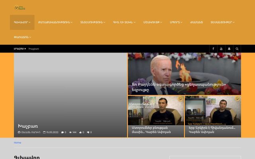Open Մտորումներ բնության մասին article title
This screenshot has height=159, width=255.
[x=151, y=130]
